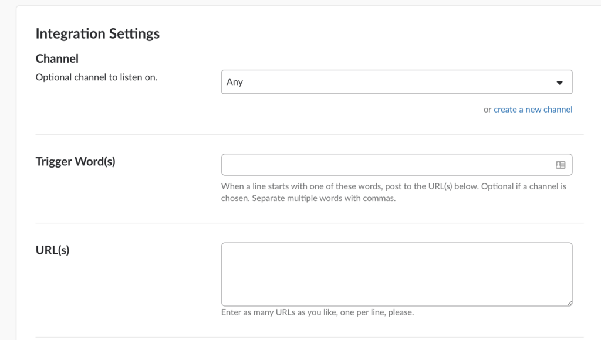Click the divider line below Channel section
Viewport: 601px width, 340px height.
coord(309,134)
